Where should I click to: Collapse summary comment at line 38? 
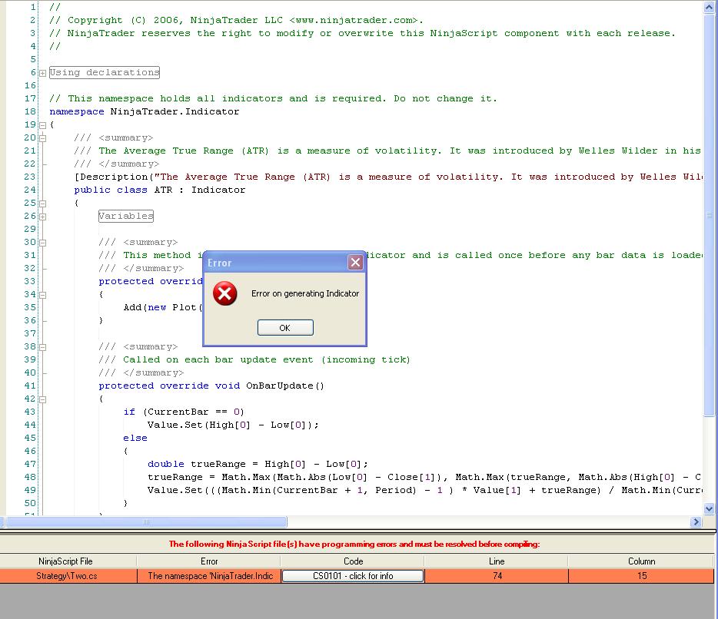[42, 347]
